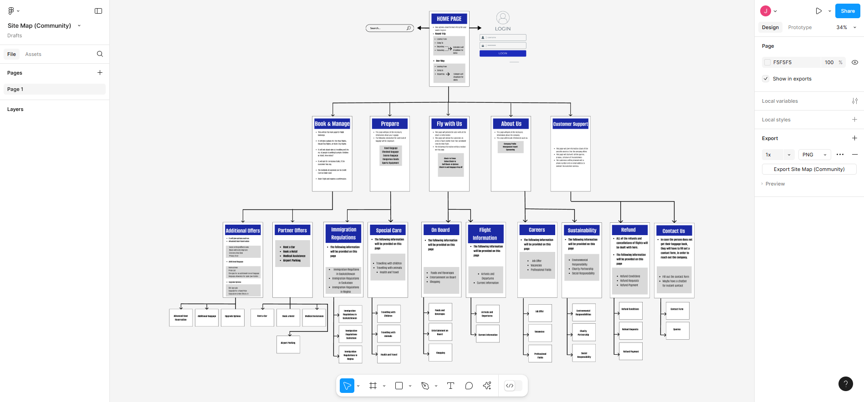864x402 pixels.
Task: Click the Local styles label
Action: tap(776, 120)
